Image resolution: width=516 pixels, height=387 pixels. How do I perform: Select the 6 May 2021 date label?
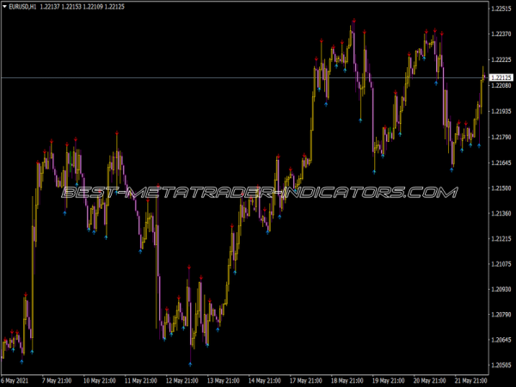(18, 379)
